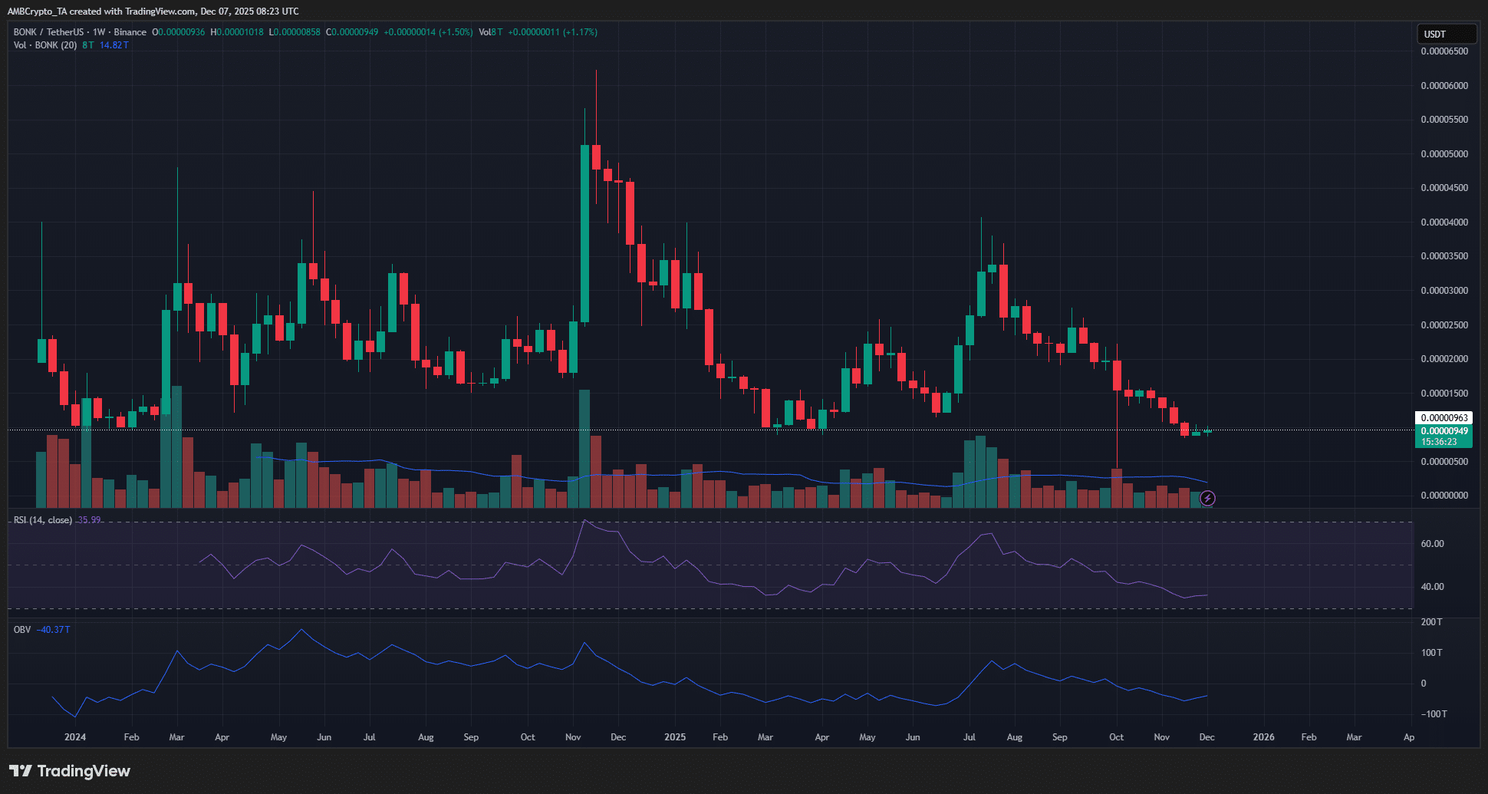Click the highlighted price 0.00000963 on scale

click(1444, 417)
